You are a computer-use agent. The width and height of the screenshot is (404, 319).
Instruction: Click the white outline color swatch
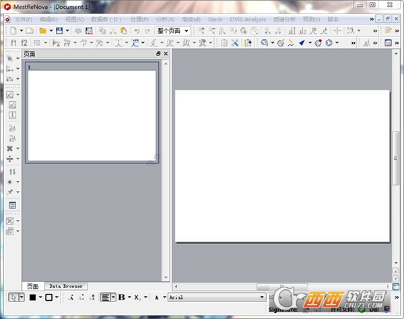point(48,297)
